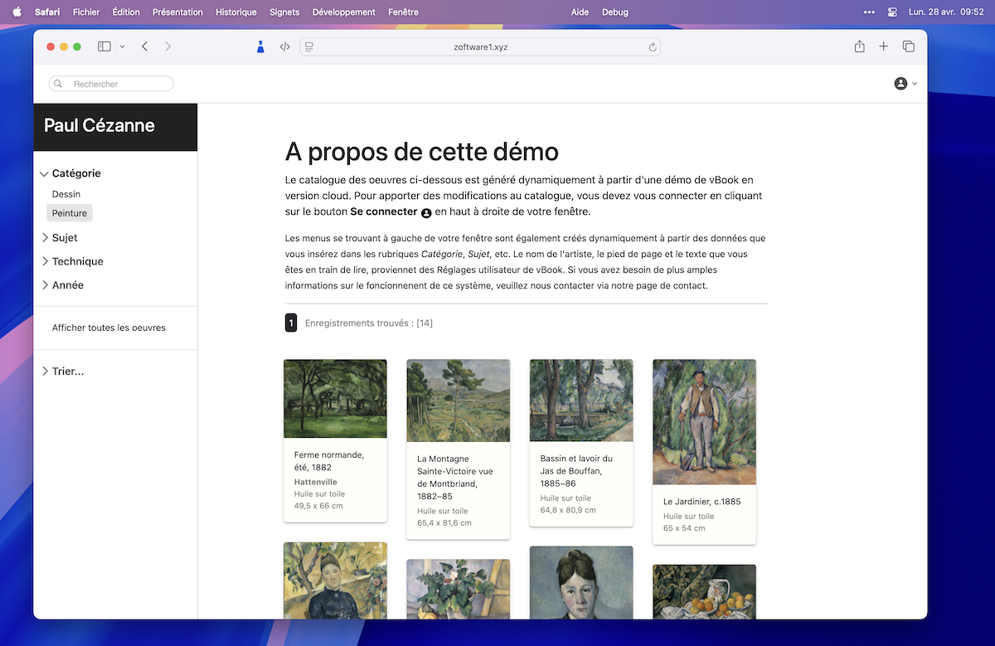Click the Reader view icon in address bar
The image size is (995, 646).
pos(308,46)
